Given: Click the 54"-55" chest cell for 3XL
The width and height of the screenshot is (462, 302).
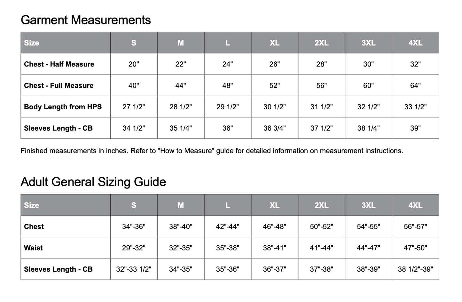Looking at the screenshot, I should pos(369,227).
